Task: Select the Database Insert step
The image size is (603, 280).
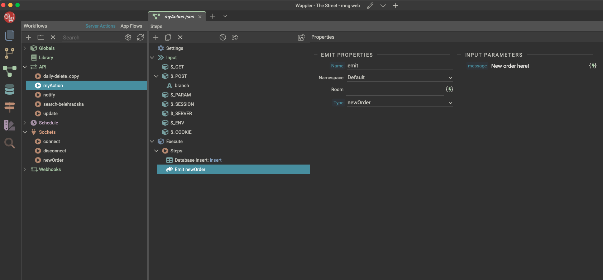Action: click(198, 160)
